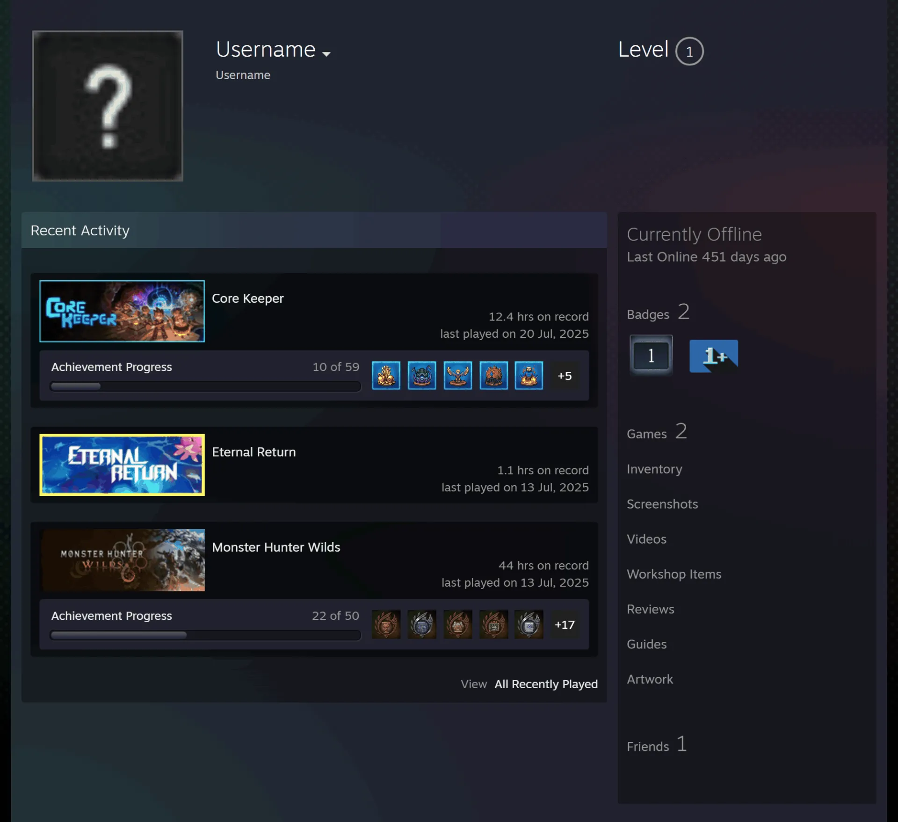Image resolution: width=898 pixels, height=822 pixels.
Task: Open +5 more Core Keeper achievements
Action: (565, 376)
